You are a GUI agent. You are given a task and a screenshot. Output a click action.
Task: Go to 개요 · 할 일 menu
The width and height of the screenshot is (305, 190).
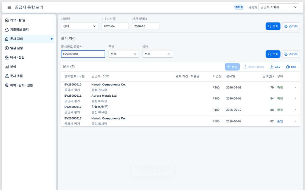tap(29, 20)
